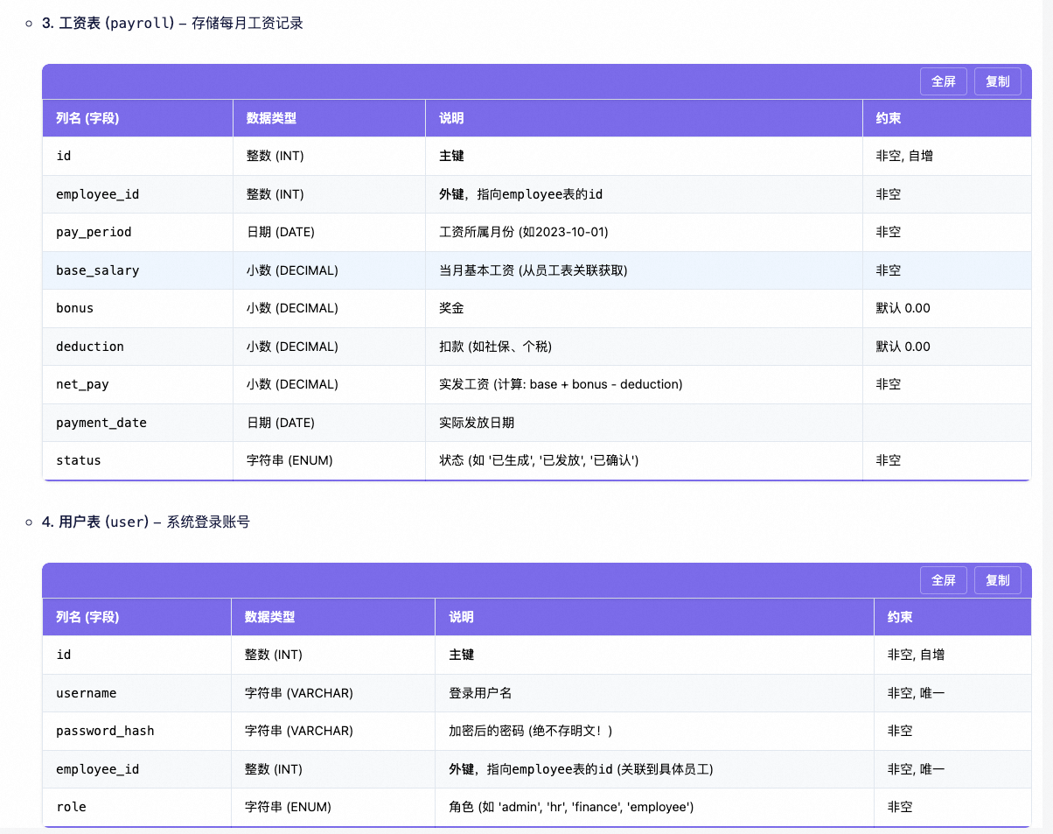The height and width of the screenshot is (834, 1053).
Task: Click '扣款 (如社保、个税)' description
Action: tap(496, 347)
